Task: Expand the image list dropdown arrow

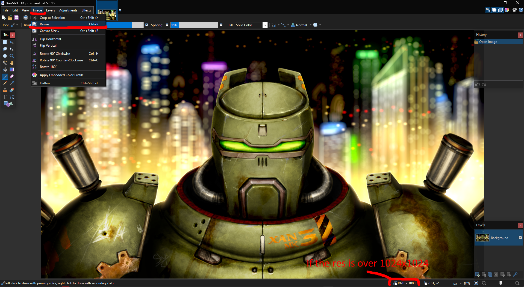Action: 120,10
